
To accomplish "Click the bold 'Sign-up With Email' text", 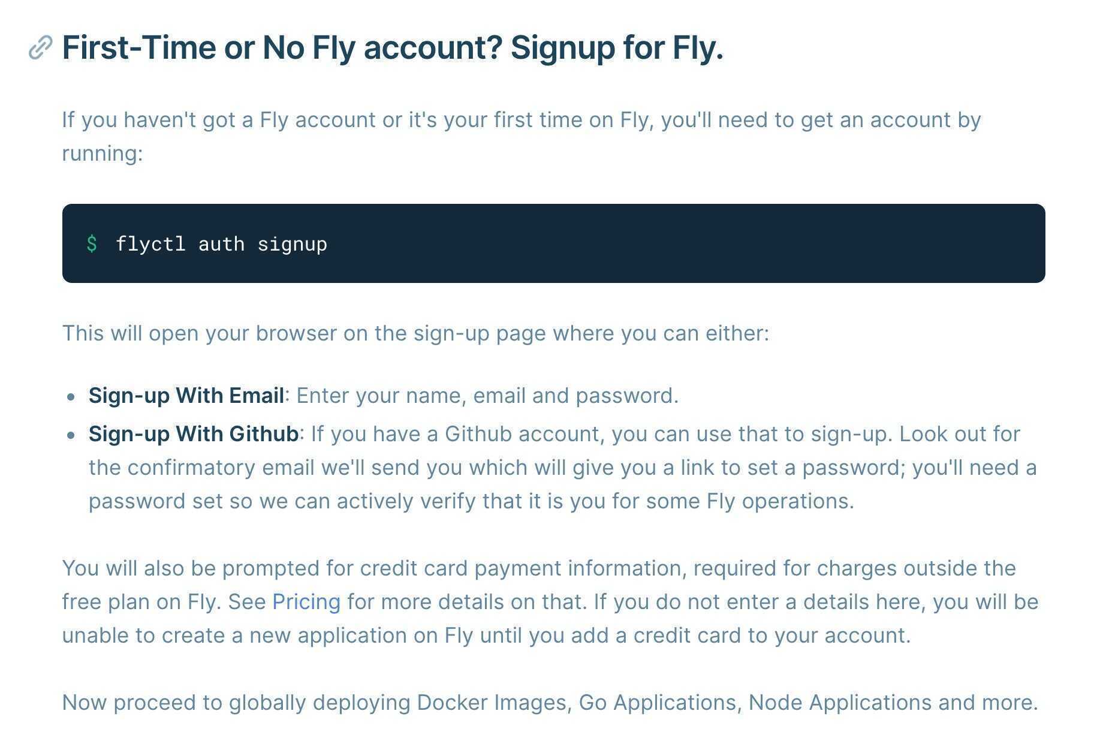I will coord(186,395).
